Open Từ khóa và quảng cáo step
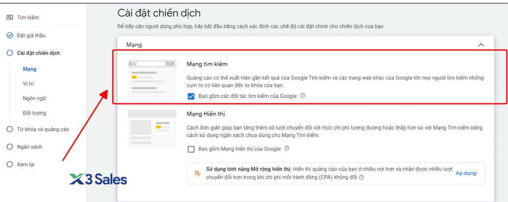Viewport: 508px width, 202px height. tap(43, 129)
